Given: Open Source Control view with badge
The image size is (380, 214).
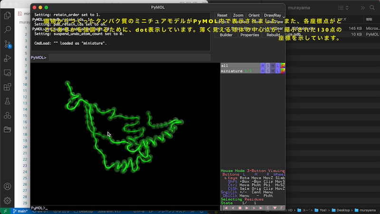Looking at the screenshot, I should 7,44.
